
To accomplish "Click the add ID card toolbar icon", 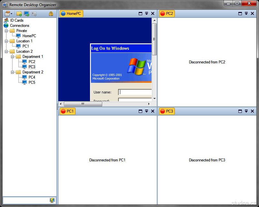I will click(34, 14).
